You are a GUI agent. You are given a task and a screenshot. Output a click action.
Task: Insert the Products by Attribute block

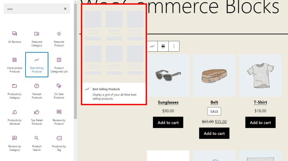[x=14, y=117]
